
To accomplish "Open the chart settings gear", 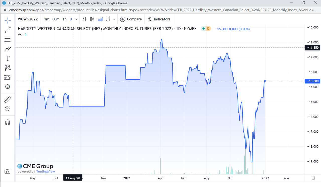I will point(313,178).
